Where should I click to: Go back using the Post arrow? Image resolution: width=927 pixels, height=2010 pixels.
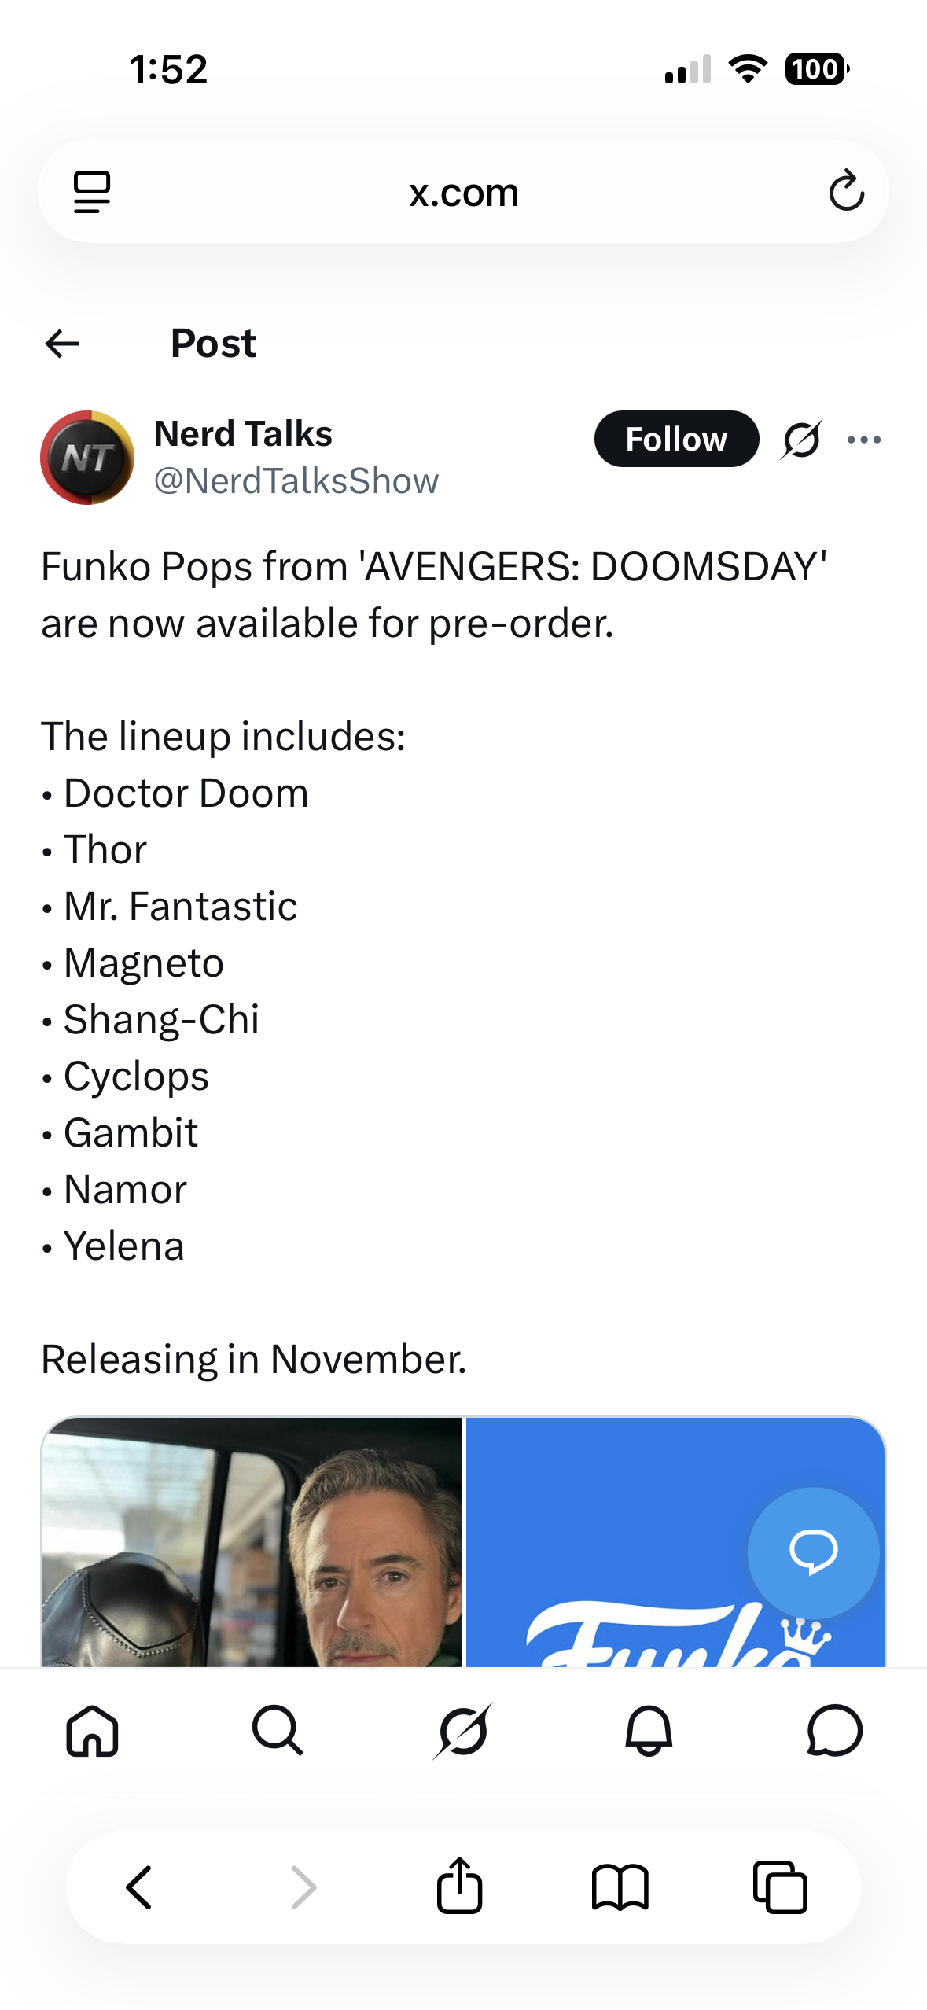tap(62, 344)
